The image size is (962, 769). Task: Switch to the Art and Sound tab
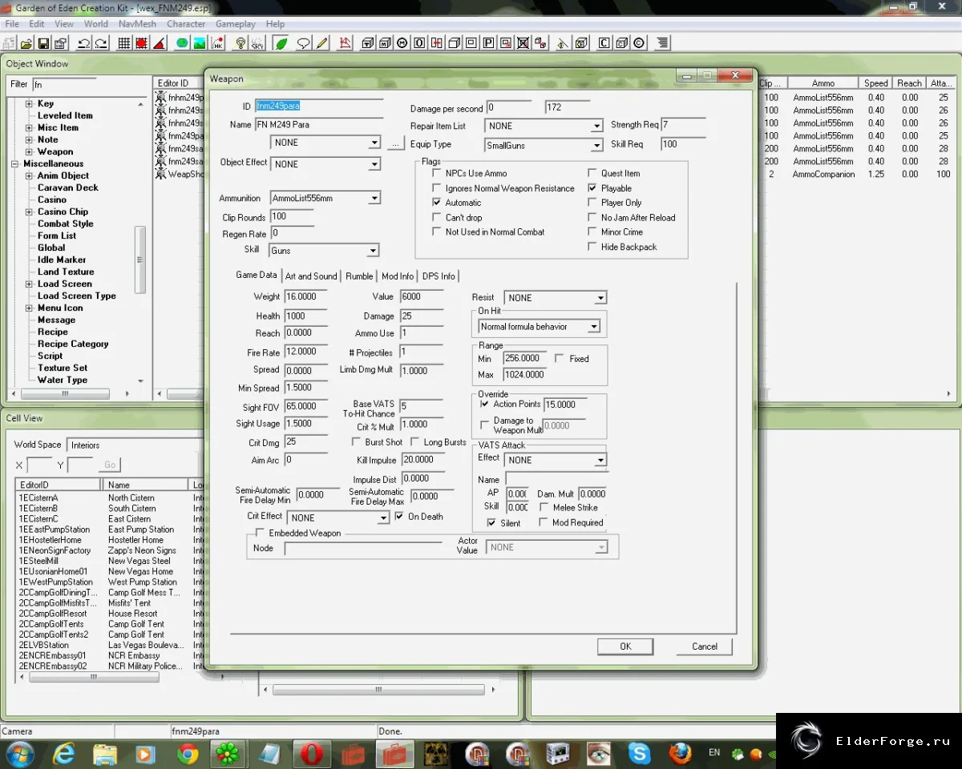click(x=311, y=276)
